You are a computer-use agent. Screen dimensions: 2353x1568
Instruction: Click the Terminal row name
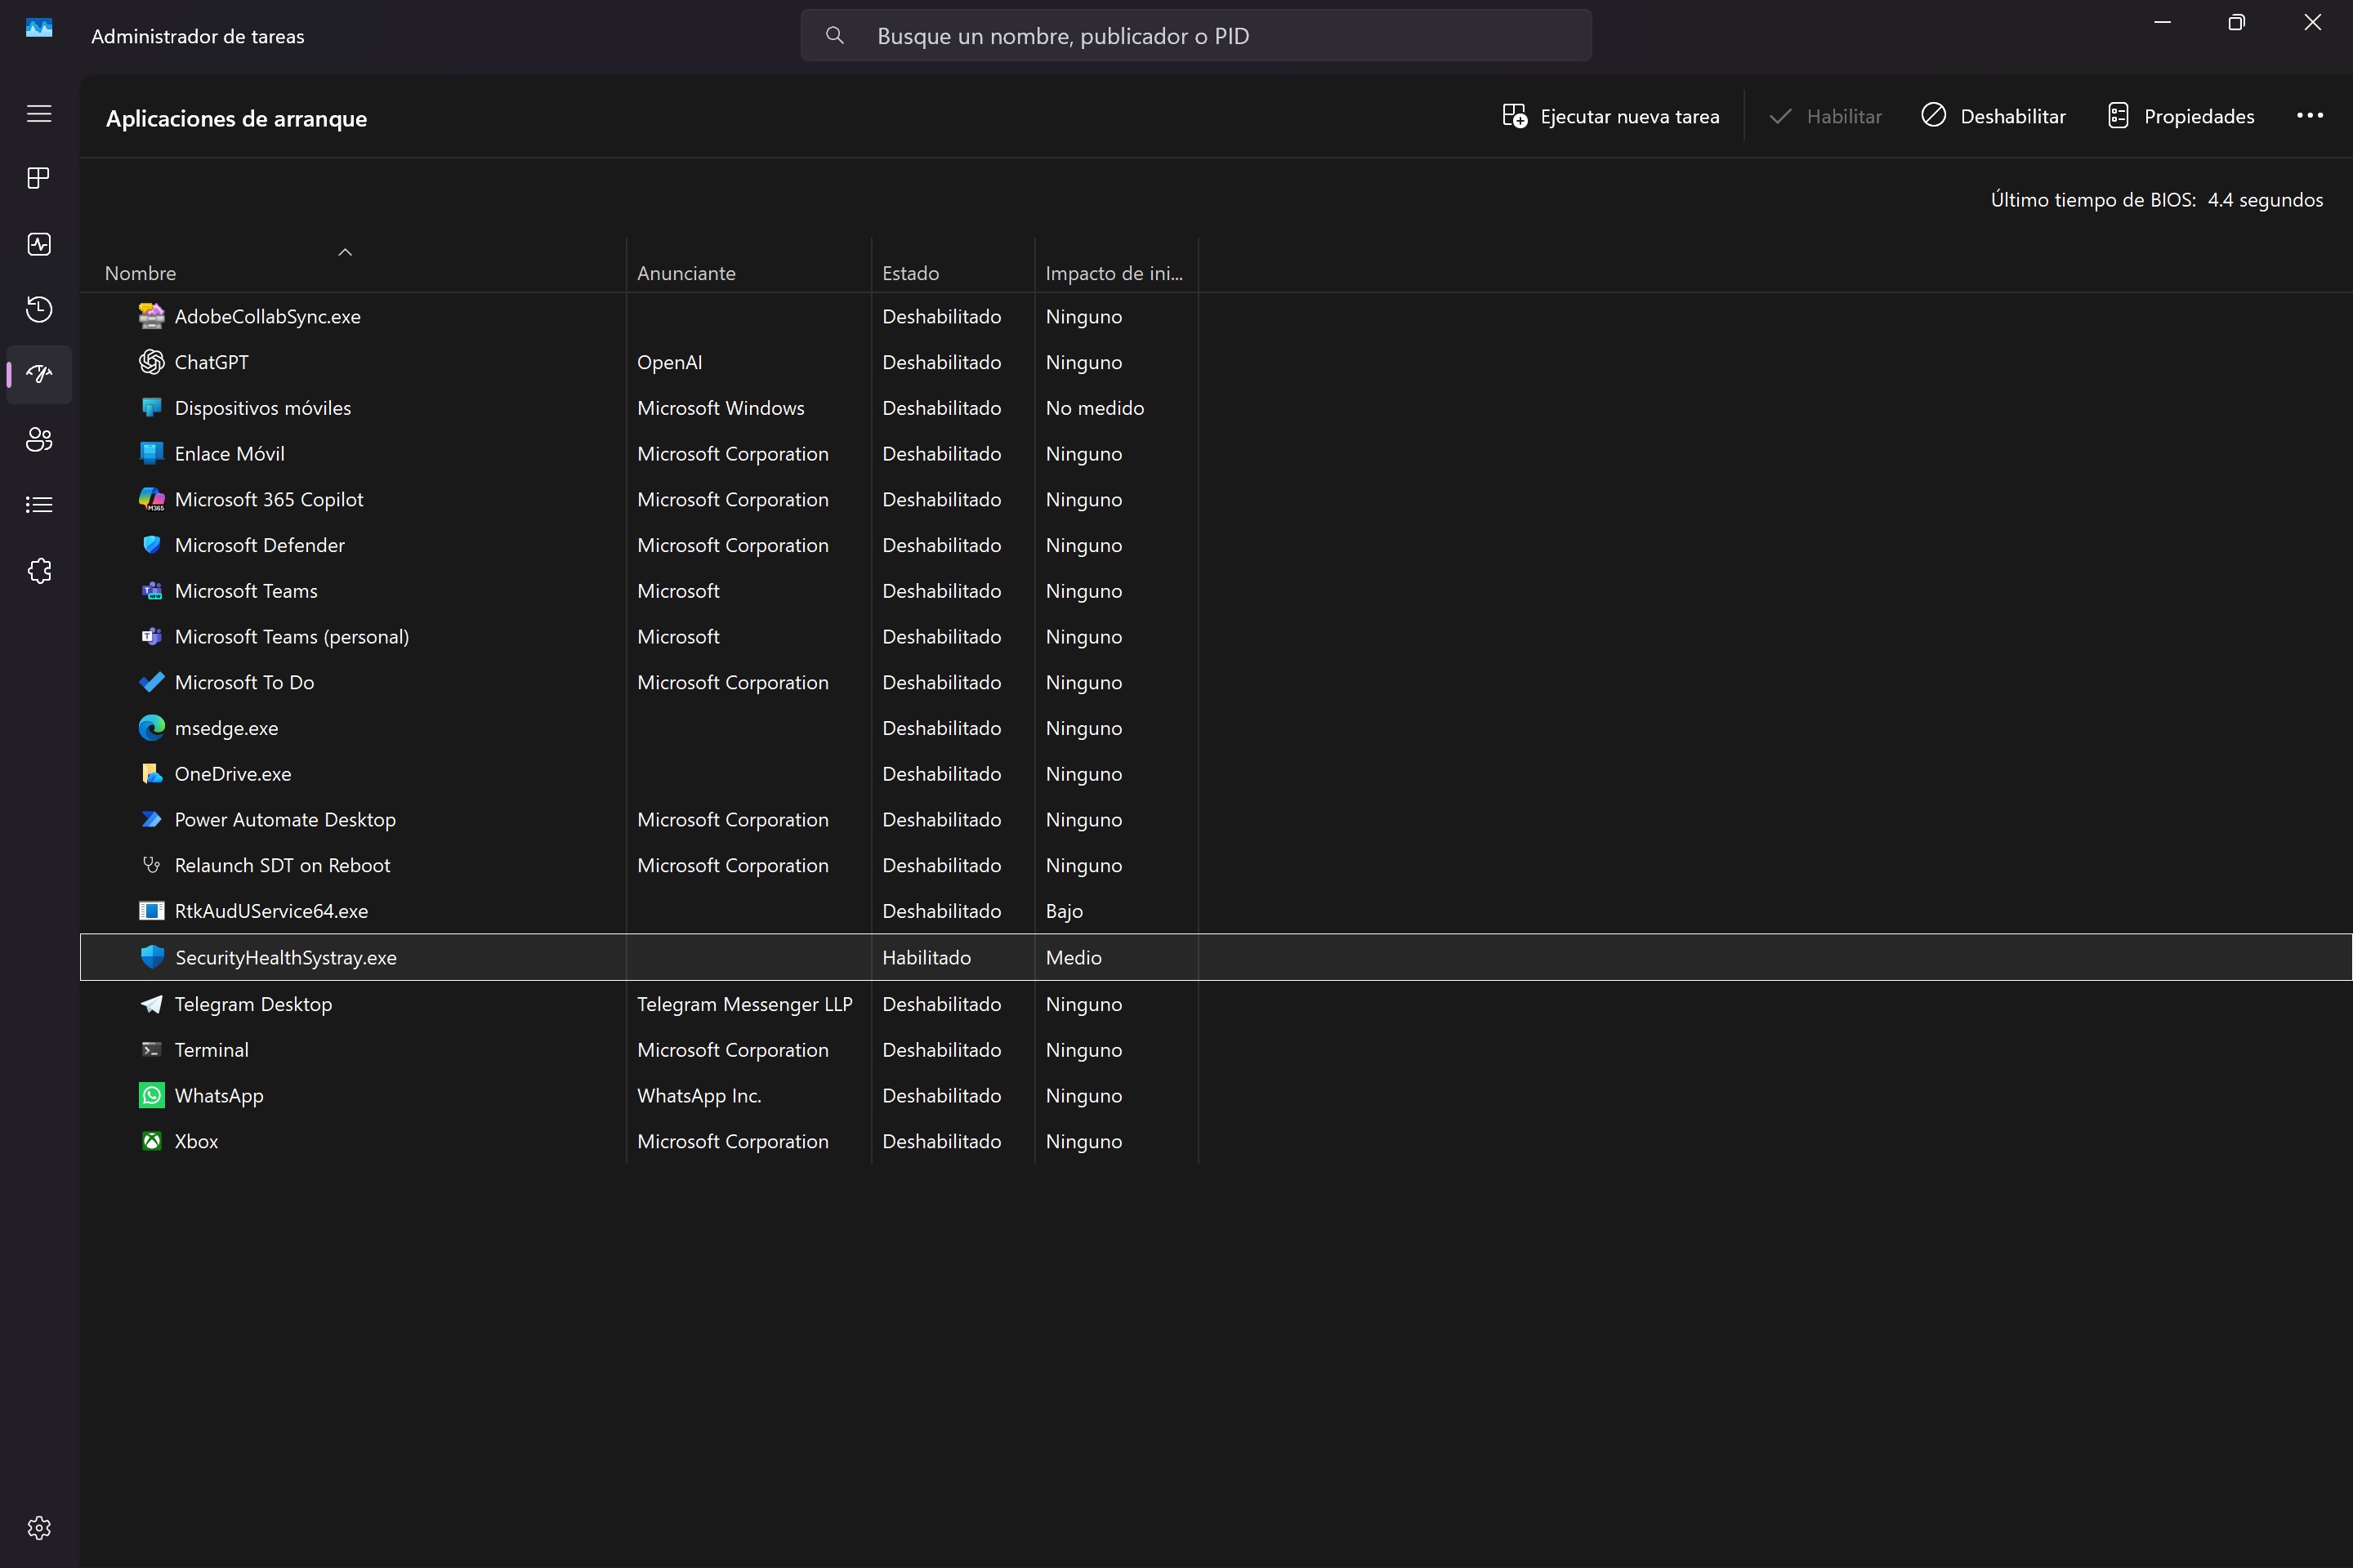(211, 1050)
